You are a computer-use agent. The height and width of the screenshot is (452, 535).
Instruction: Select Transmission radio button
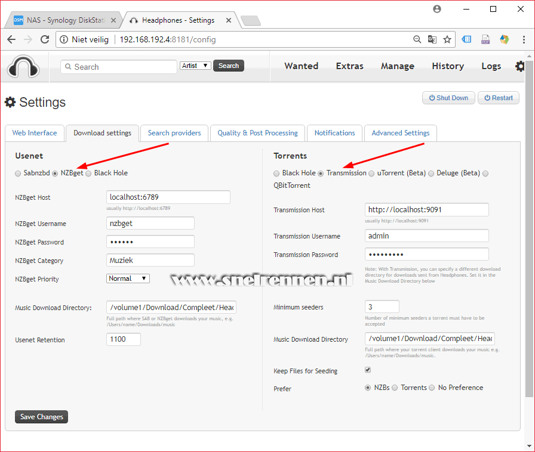click(x=321, y=174)
